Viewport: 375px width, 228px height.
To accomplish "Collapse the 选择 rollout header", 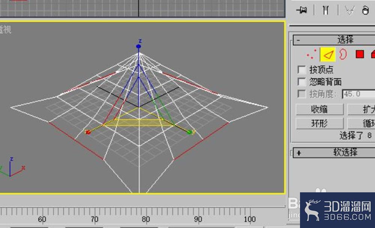I will coord(334,40).
